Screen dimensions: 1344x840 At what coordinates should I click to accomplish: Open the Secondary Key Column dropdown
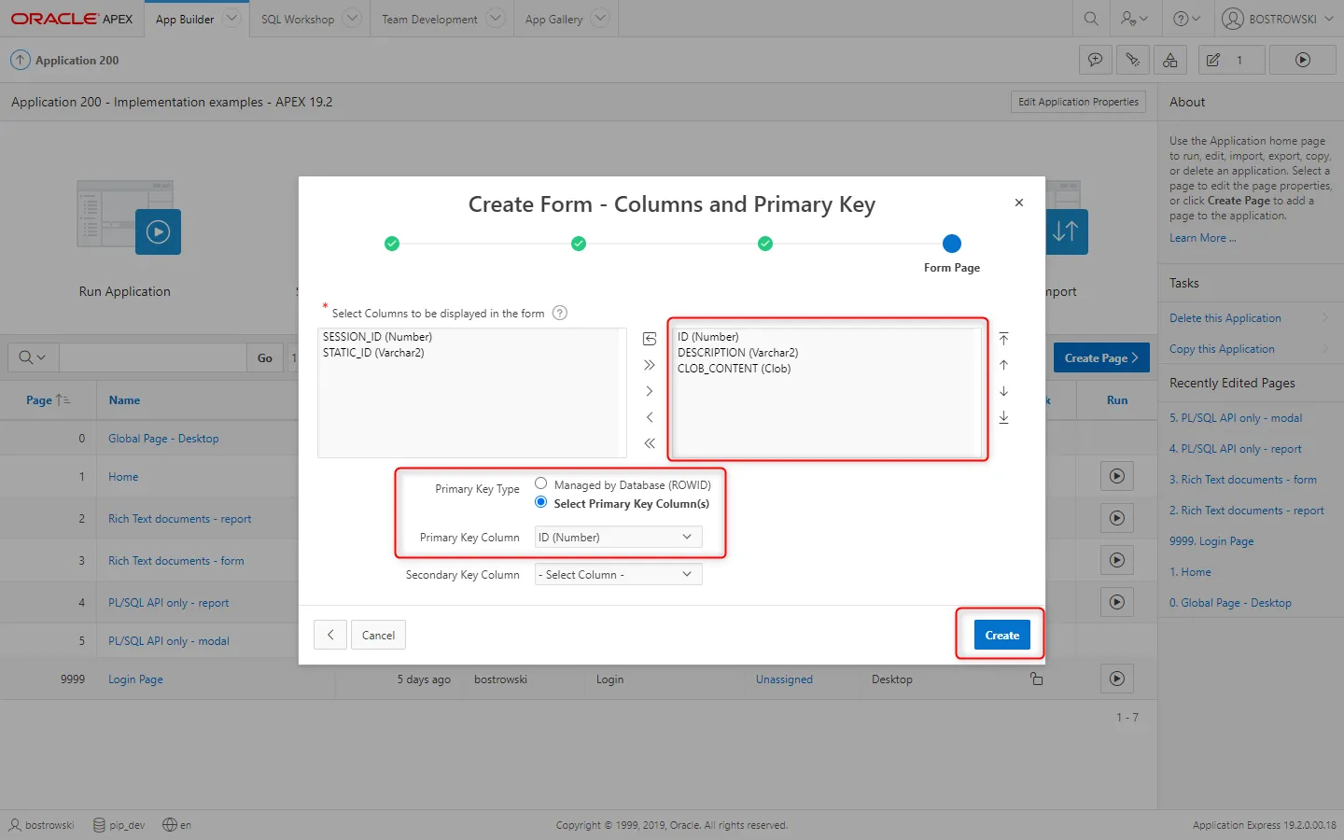coord(618,575)
